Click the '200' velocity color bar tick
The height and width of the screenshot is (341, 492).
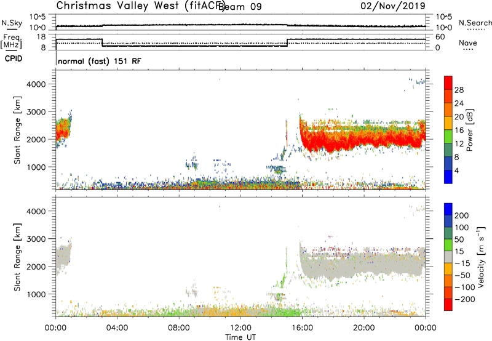462,215
